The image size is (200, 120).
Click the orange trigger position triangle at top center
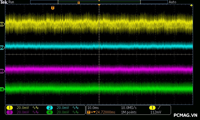[99, 5]
